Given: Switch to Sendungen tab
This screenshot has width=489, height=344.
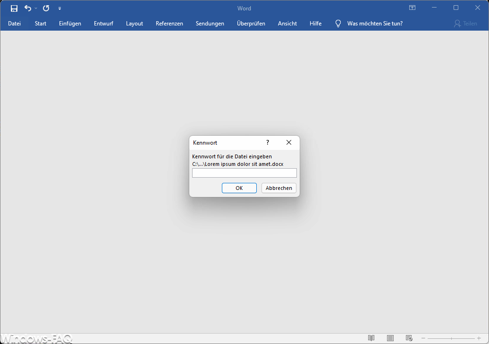Looking at the screenshot, I should click(x=210, y=24).
